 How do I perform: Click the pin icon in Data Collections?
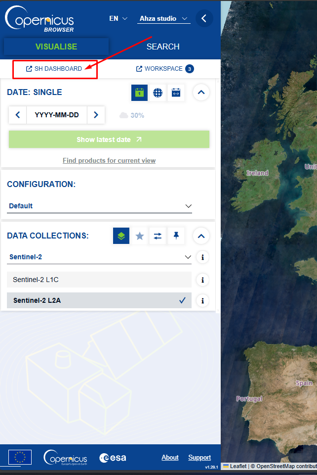tap(176, 236)
